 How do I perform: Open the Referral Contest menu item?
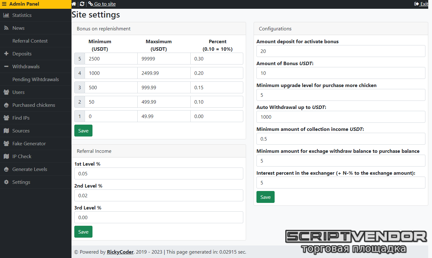(30, 41)
